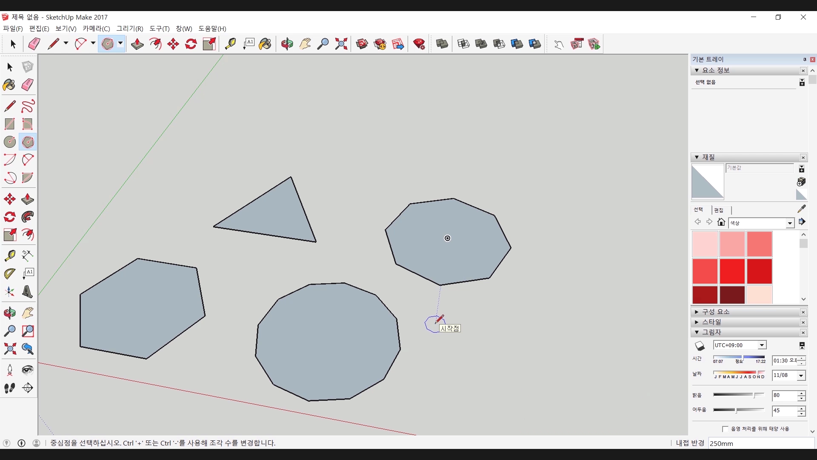Select the Circle tool in left toolbar

[x=9, y=142]
